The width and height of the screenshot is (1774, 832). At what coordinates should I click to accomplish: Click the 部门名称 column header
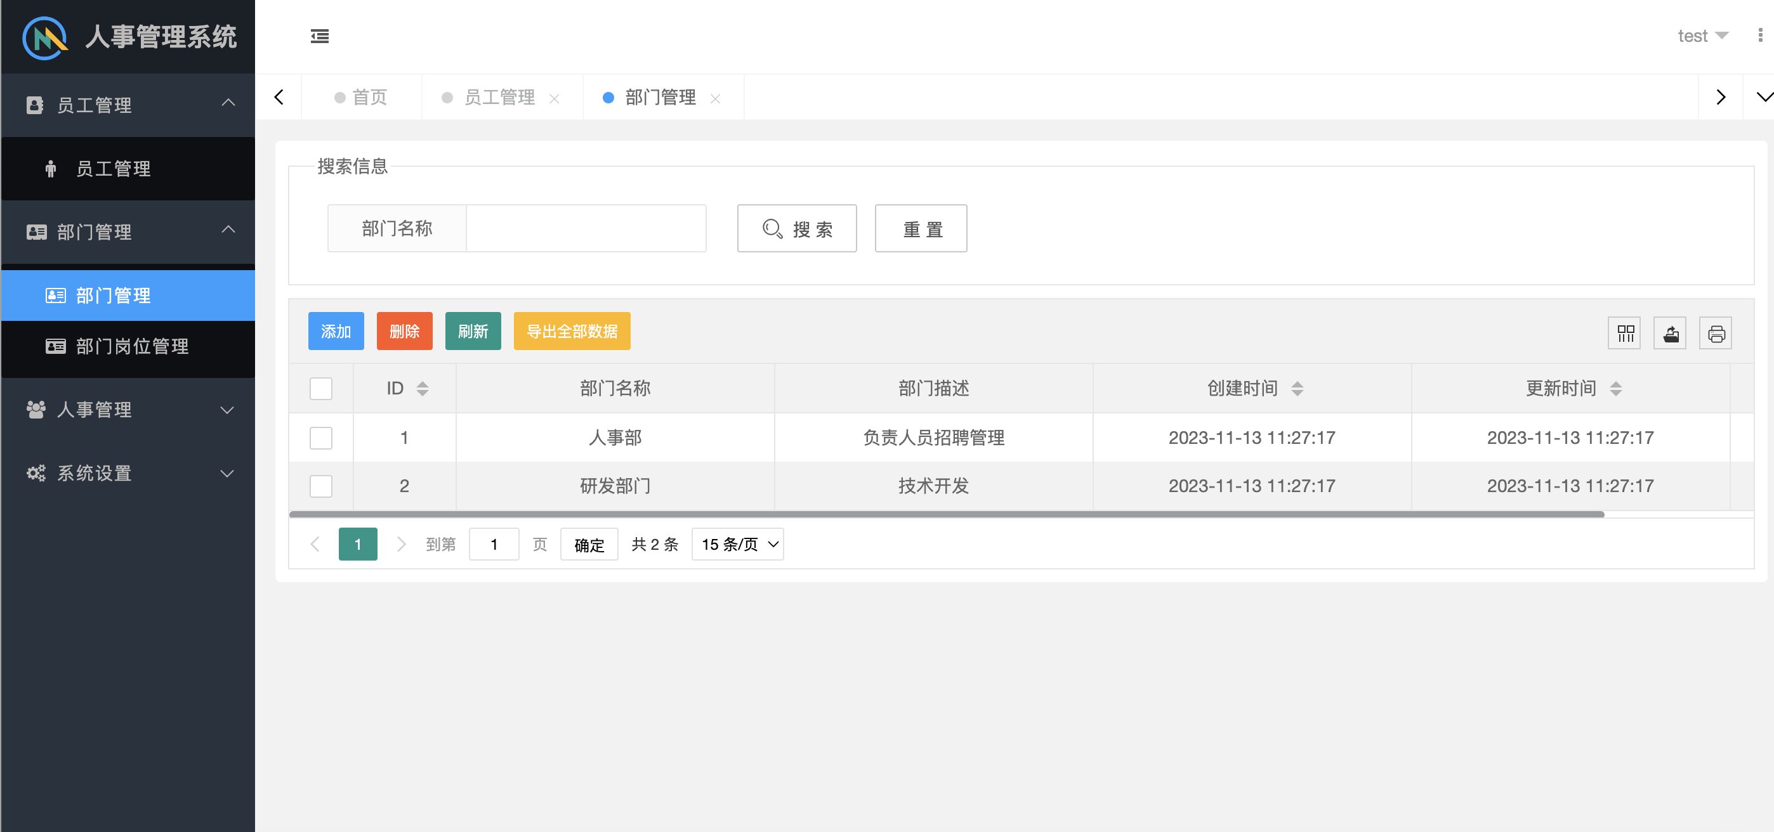[615, 388]
